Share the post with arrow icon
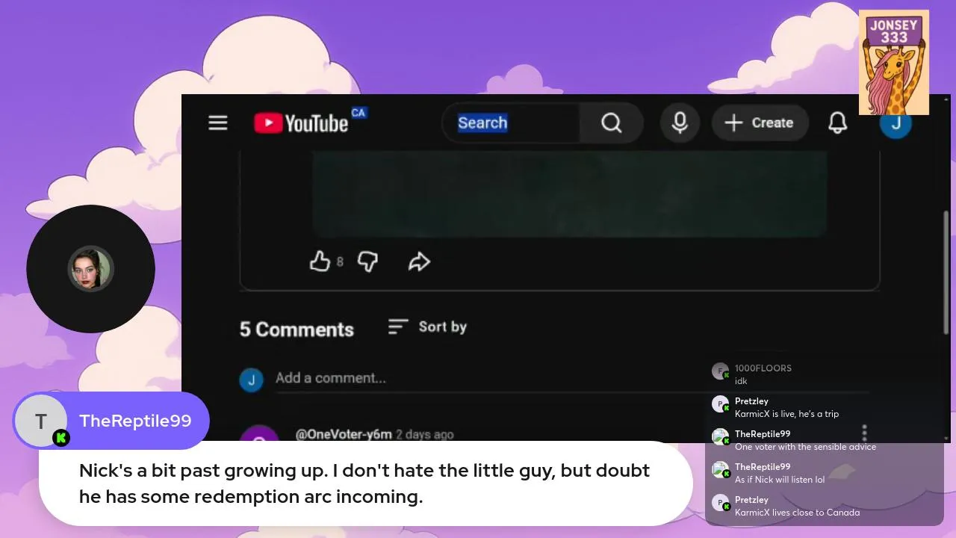The height and width of the screenshot is (538, 956). tap(419, 262)
